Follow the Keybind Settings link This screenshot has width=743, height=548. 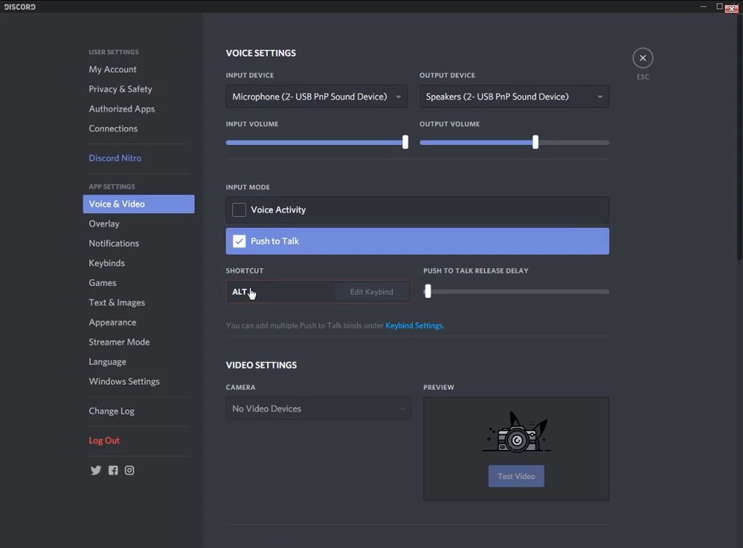click(x=414, y=325)
